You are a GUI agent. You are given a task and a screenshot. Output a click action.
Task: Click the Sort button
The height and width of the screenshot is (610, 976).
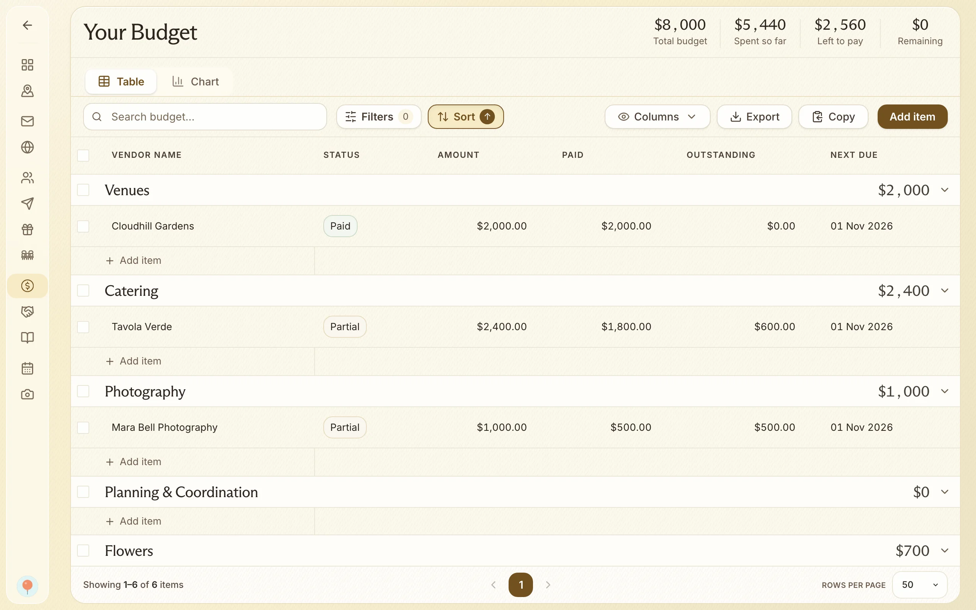(x=466, y=117)
